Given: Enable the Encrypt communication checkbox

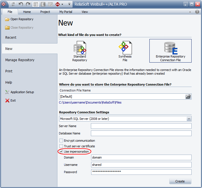Looking at the screenshot, I should click(61, 141).
